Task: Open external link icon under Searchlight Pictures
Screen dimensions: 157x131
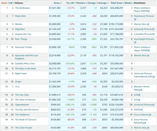Action: tap(135, 43)
